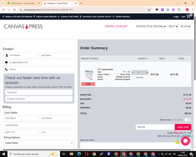Screen dimensions: 196x157
Task: Open the United States country dropdown
Action: (39, 143)
